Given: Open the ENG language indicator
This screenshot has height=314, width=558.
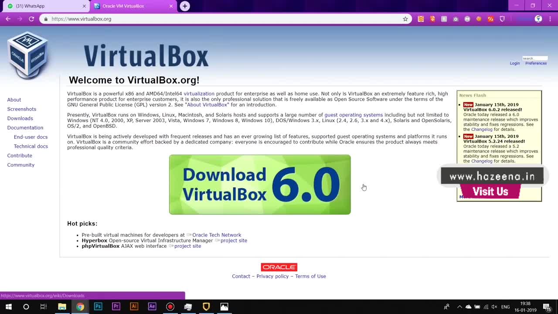Looking at the screenshot, I should point(506,307).
